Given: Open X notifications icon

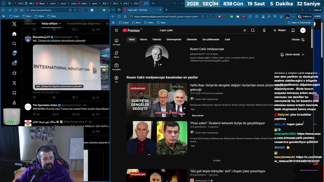Looking at the screenshot, I should pos(14,53).
